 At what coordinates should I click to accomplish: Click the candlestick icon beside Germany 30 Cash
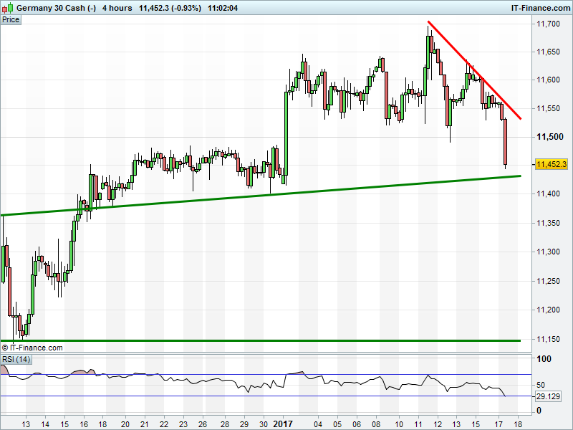pyautogui.click(x=7, y=8)
